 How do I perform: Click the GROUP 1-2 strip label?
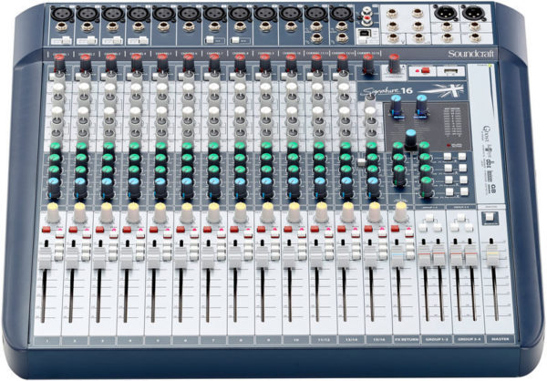pos(436,339)
